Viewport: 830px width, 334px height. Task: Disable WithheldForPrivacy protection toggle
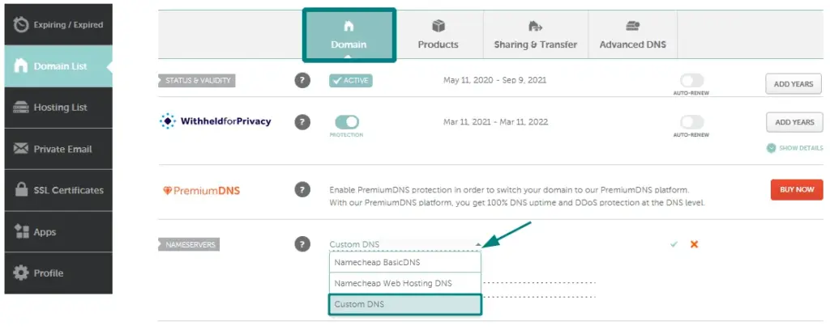(347, 122)
